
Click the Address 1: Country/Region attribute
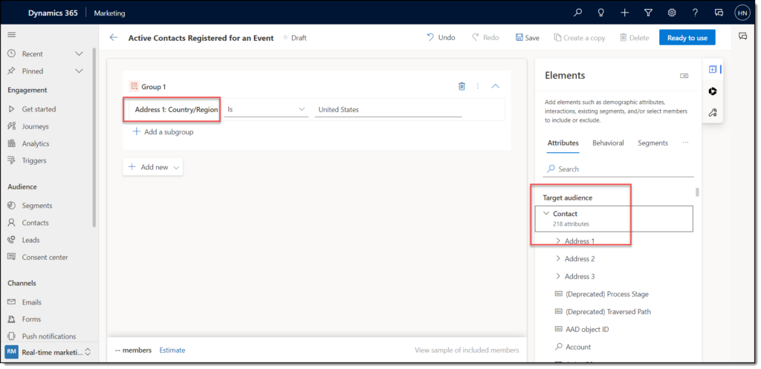pyautogui.click(x=176, y=110)
